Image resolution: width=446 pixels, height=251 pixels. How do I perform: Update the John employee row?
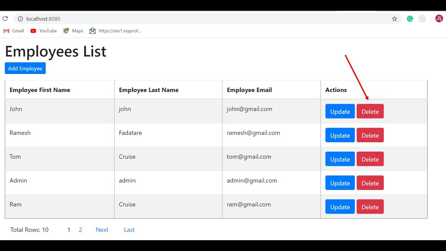340,112
